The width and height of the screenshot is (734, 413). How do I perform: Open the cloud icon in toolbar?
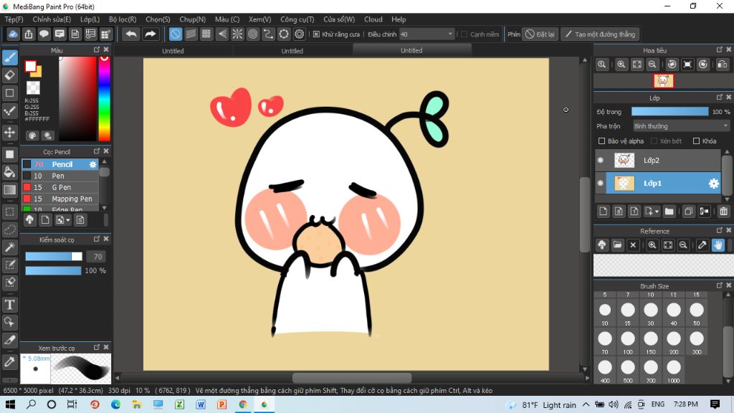point(13,34)
